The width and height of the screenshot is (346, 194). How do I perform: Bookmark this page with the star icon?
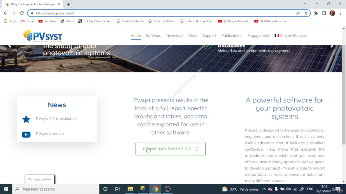(306, 13)
